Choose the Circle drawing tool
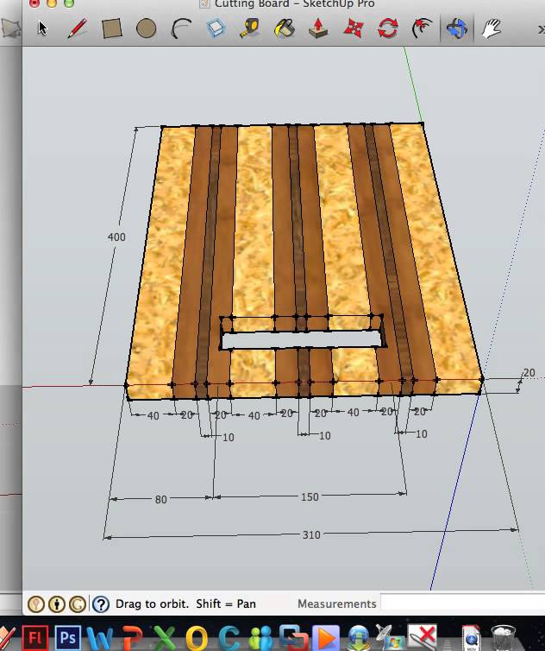Screen dimensions: 545x651 146,28
